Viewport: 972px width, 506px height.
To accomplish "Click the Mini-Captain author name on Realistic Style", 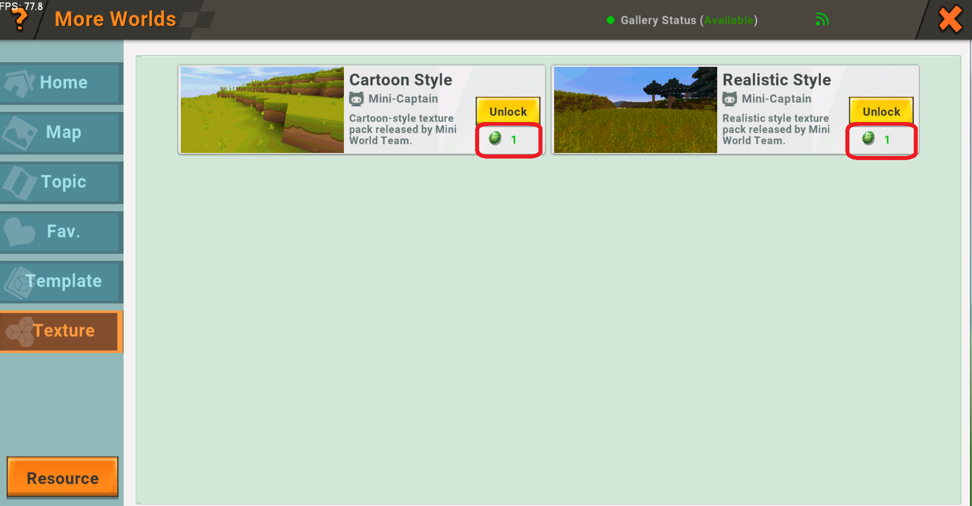I will (776, 99).
